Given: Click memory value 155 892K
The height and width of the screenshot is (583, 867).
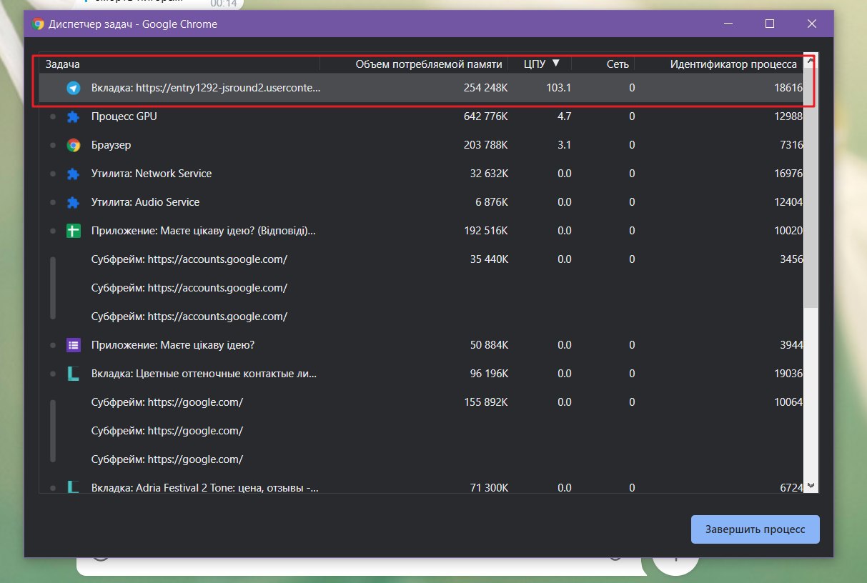Looking at the screenshot, I should pos(485,402).
